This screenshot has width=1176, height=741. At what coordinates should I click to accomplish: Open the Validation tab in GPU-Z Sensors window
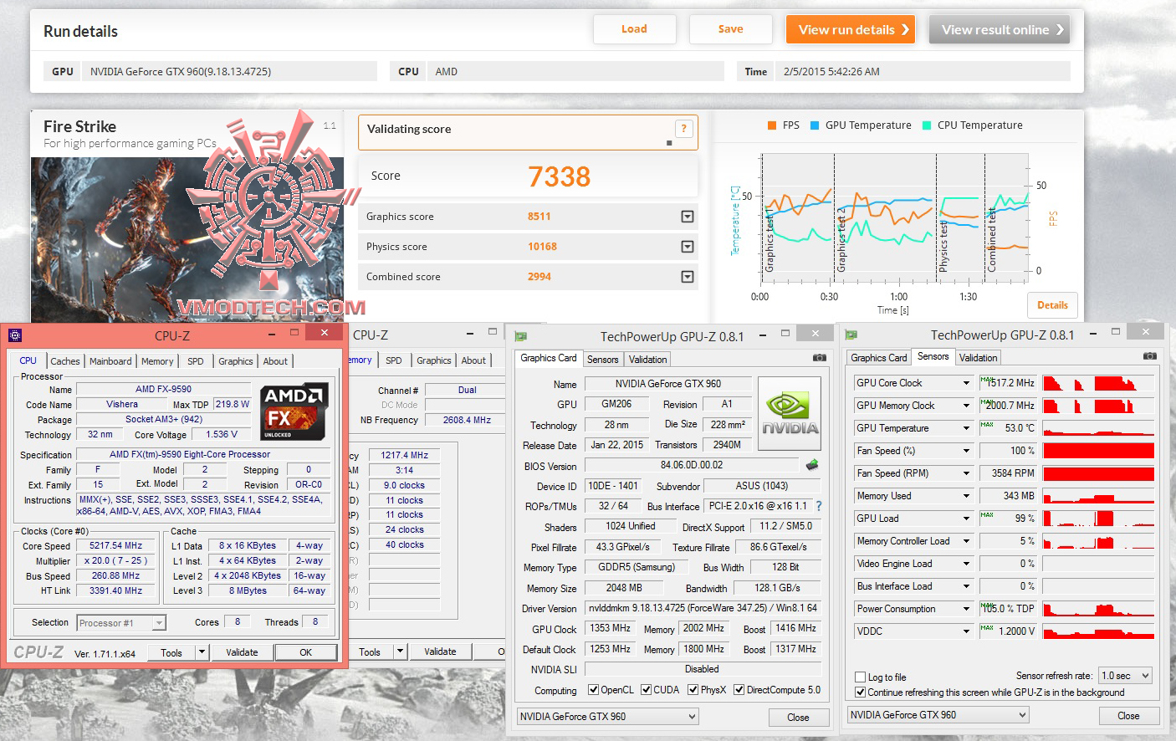tap(978, 358)
